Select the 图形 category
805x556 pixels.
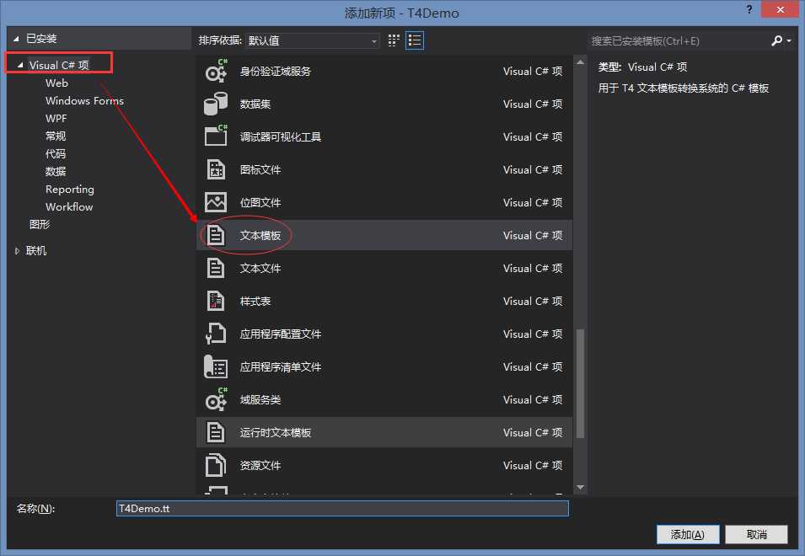click(x=40, y=224)
